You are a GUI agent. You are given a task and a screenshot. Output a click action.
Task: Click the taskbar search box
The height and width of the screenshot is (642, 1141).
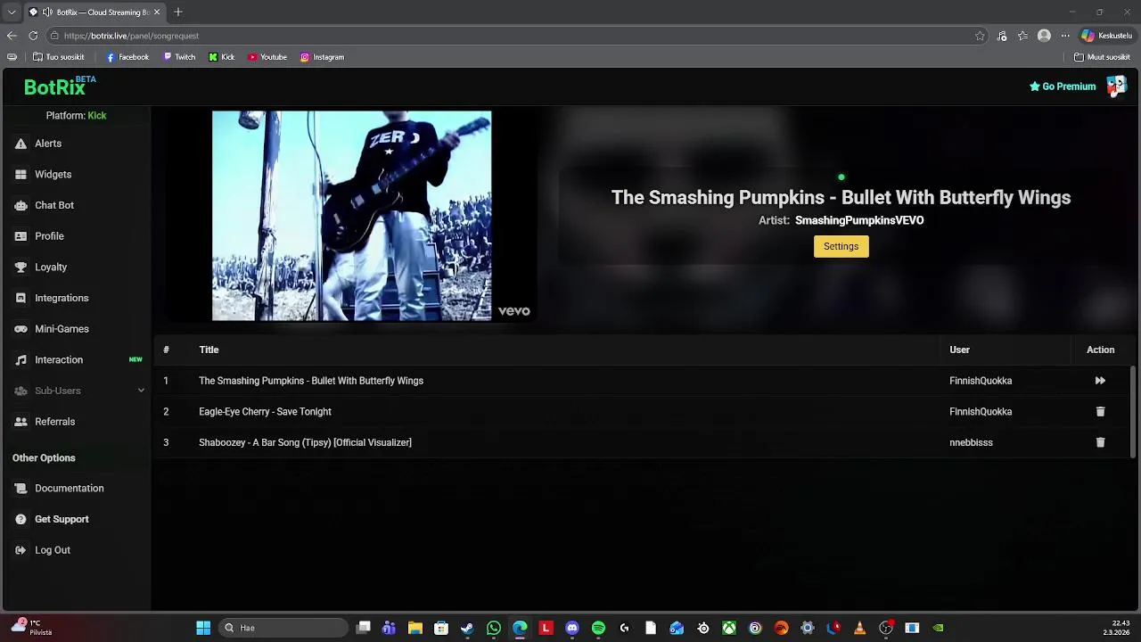[x=283, y=628]
